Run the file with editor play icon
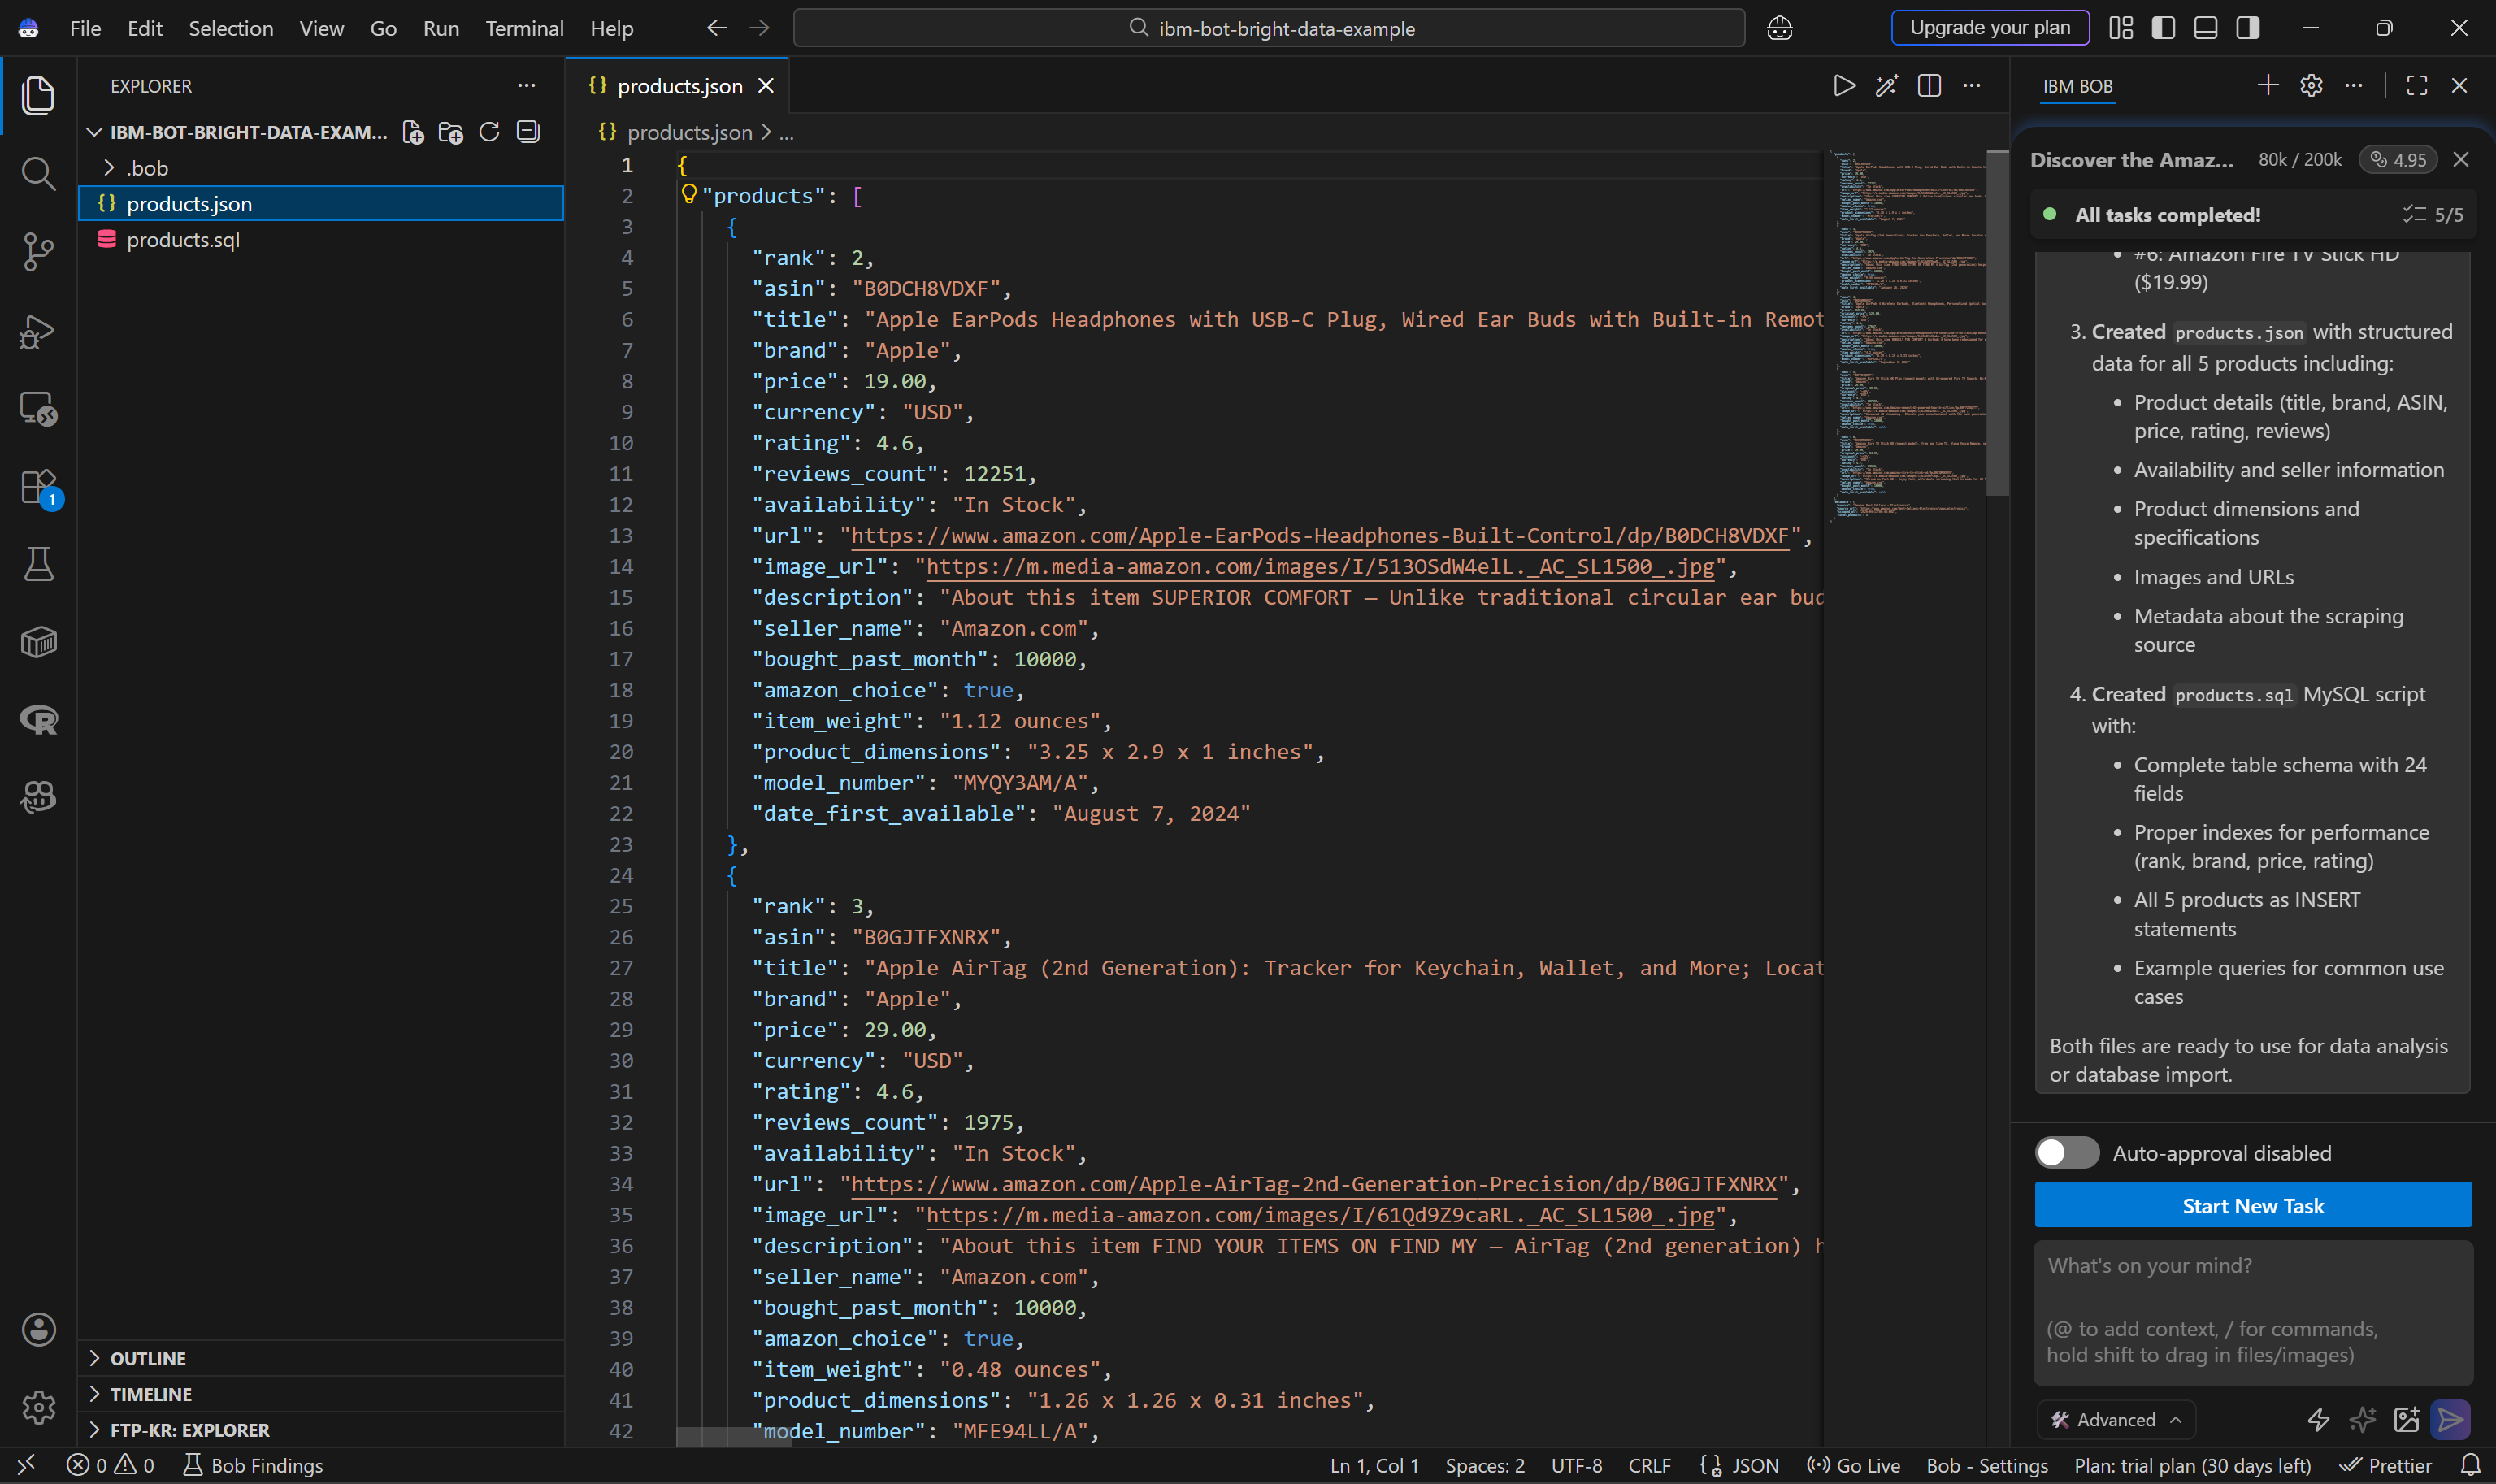 [x=1844, y=86]
